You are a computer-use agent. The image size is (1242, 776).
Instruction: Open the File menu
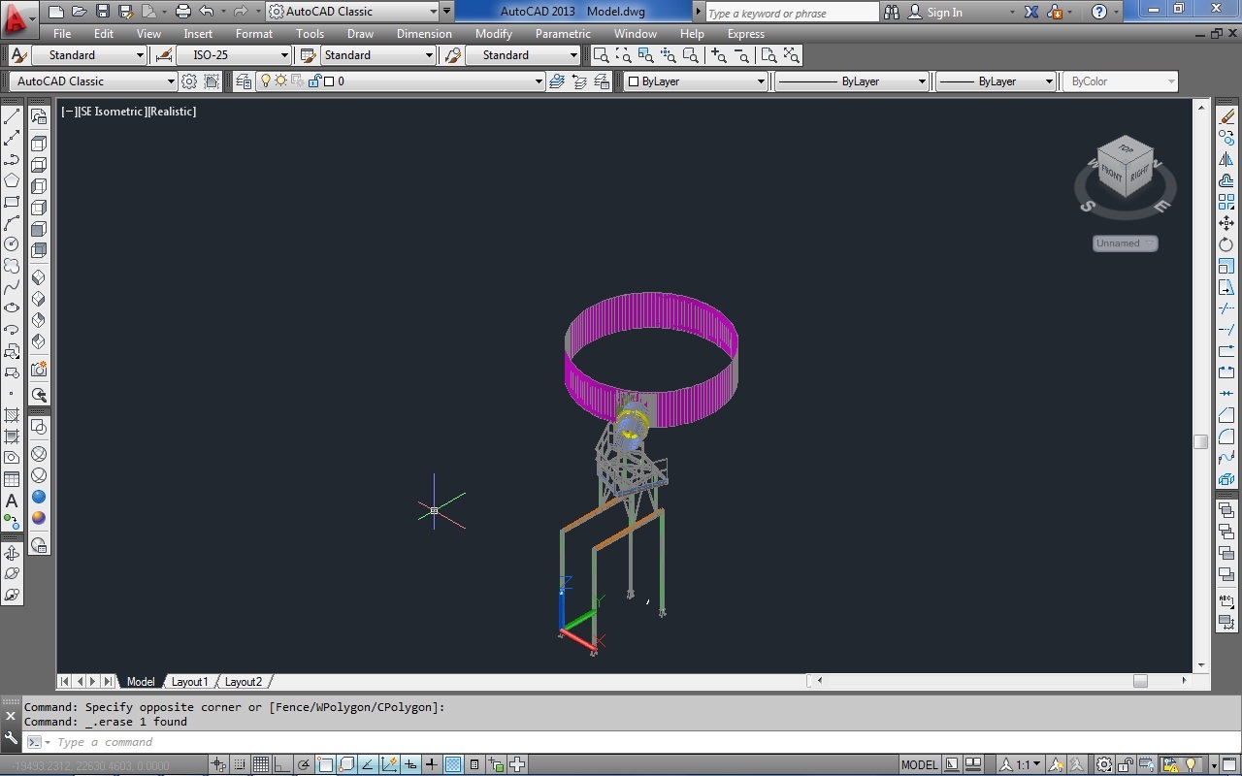[x=62, y=33]
